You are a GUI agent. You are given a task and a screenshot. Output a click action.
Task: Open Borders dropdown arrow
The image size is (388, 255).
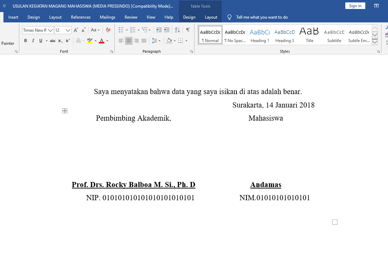[x=186, y=41]
